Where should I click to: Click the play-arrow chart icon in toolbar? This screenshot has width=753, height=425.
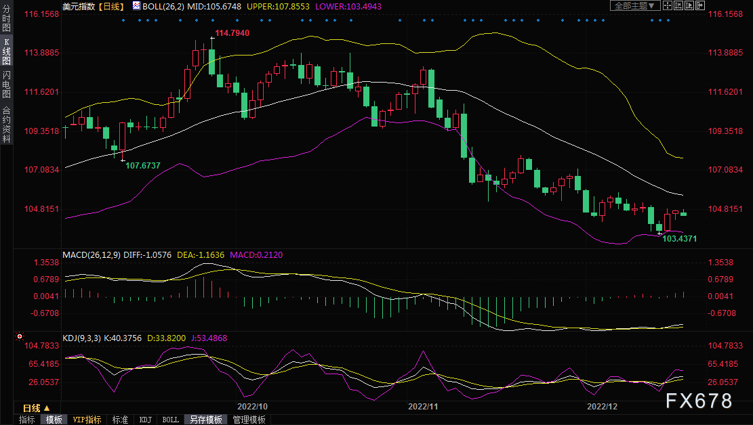click(x=689, y=5)
